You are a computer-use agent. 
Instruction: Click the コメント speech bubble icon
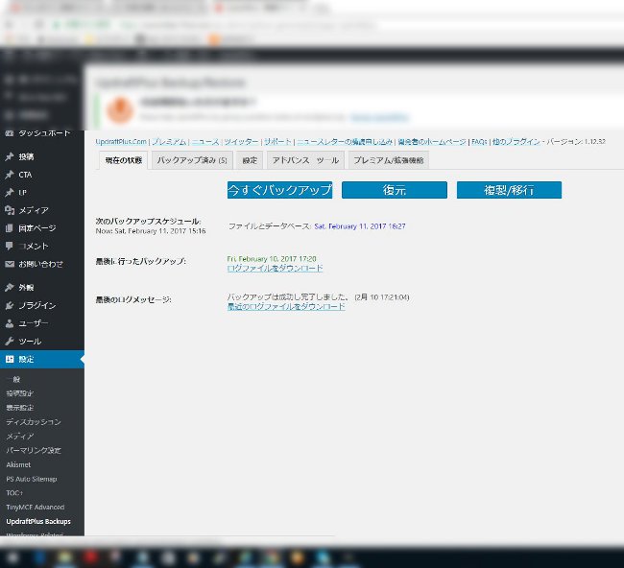(x=10, y=246)
